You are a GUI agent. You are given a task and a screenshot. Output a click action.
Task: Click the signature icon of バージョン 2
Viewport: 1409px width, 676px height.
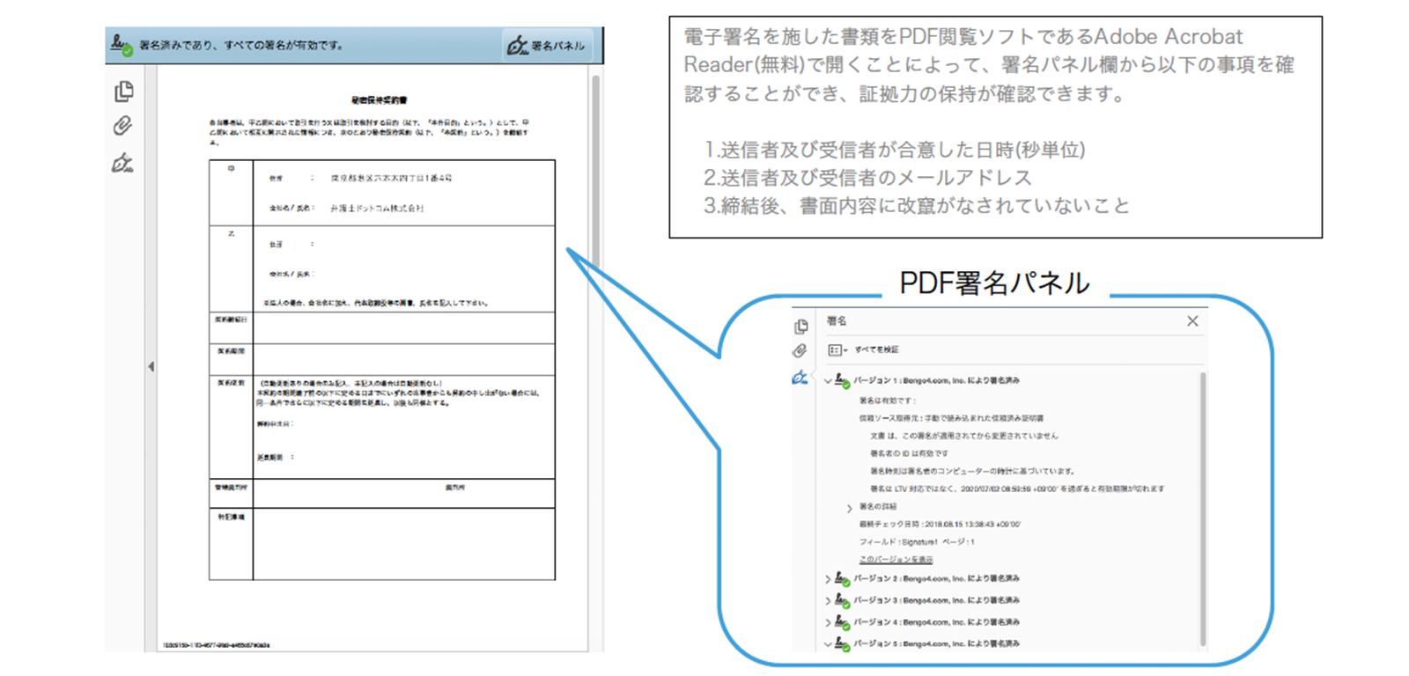[842, 578]
